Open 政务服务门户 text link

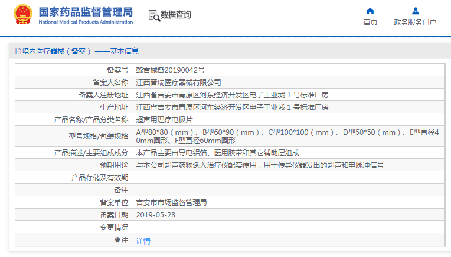coord(415,22)
